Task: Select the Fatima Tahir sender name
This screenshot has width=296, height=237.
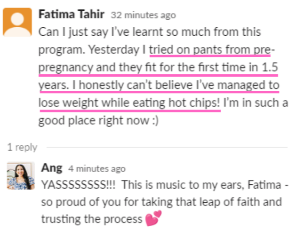Action: click(72, 14)
